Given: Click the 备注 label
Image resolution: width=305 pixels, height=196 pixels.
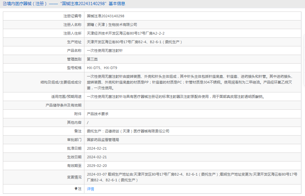Looking at the screenshot, I should pos(78,131).
